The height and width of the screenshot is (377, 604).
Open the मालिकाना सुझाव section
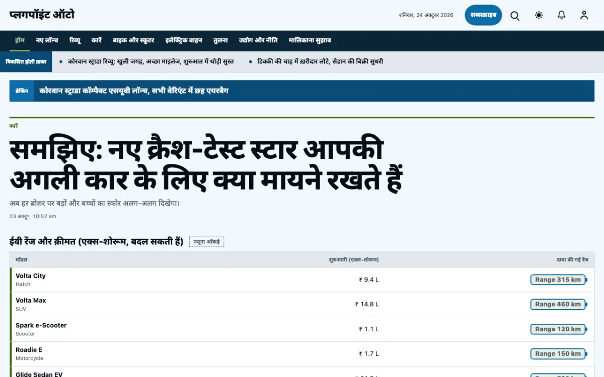tap(310, 40)
